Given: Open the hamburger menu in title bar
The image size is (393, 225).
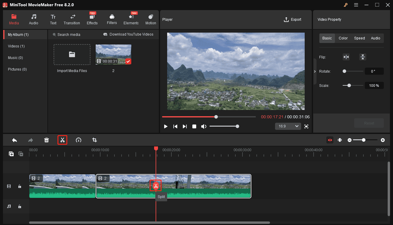Looking at the screenshot, I should point(356,5).
